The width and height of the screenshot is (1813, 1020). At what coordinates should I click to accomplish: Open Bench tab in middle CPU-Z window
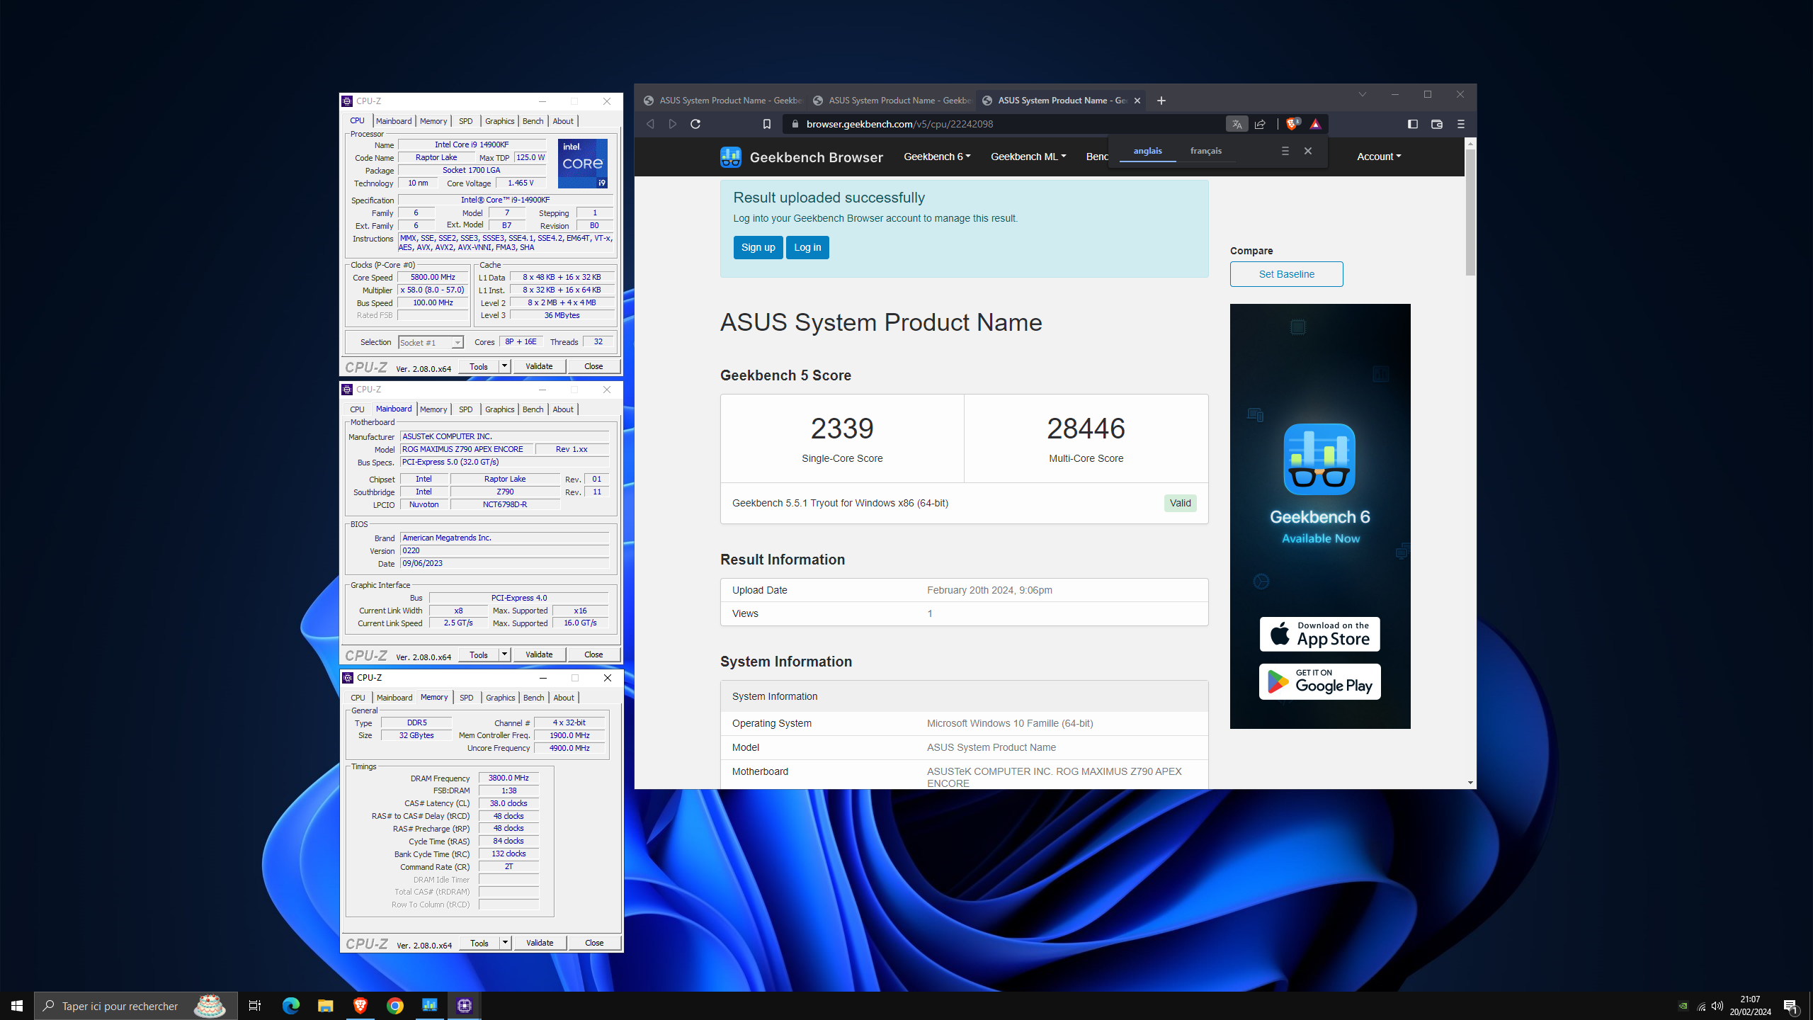[x=533, y=409]
